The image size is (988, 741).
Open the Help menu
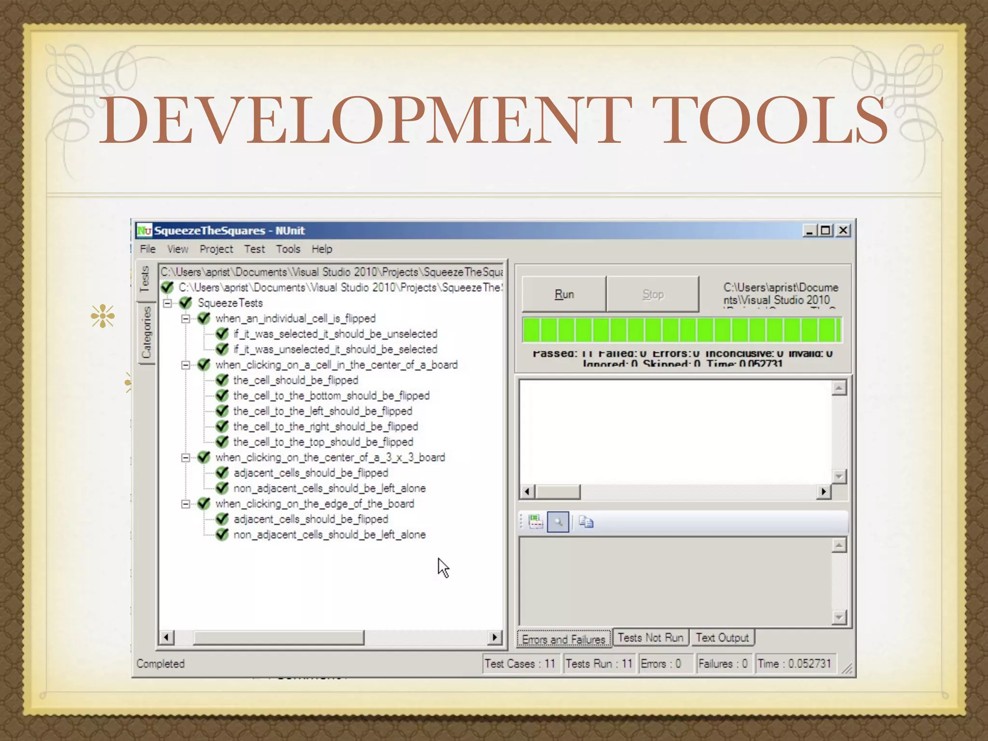click(x=322, y=249)
